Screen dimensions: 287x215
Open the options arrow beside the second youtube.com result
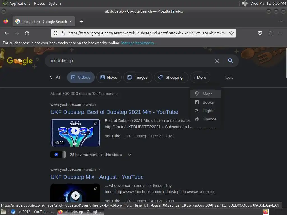[x=99, y=169]
